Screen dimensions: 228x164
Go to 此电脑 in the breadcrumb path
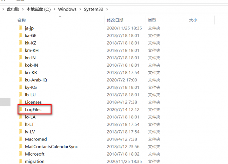[13, 9]
